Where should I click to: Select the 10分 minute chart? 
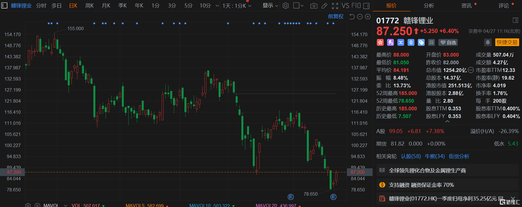pos(205,6)
